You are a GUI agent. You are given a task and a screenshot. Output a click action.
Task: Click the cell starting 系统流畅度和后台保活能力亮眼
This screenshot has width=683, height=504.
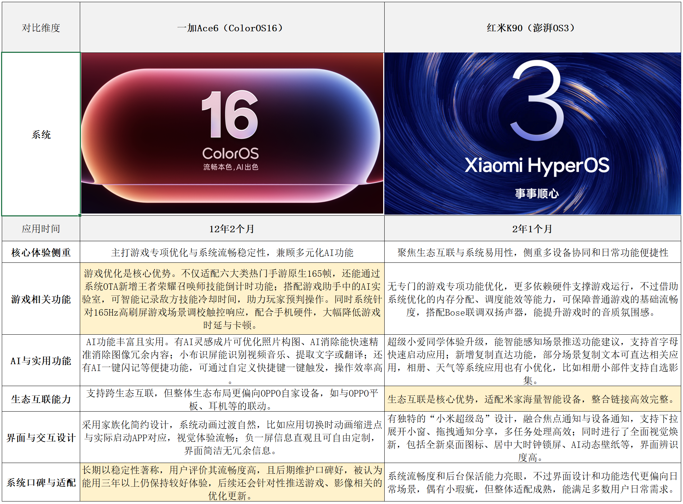click(x=532, y=482)
